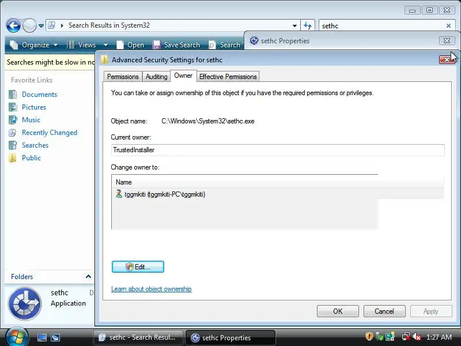Click the address bar location icon
The height and width of the screenshot is (346, 461).
tap(52, 25)
